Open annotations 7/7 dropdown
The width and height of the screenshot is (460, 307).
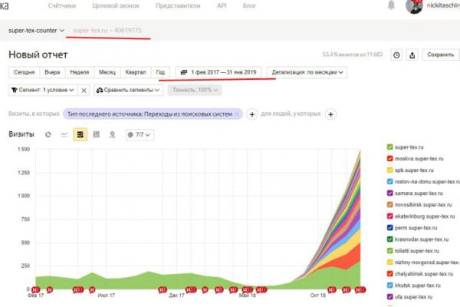click(x=140, y=135)
